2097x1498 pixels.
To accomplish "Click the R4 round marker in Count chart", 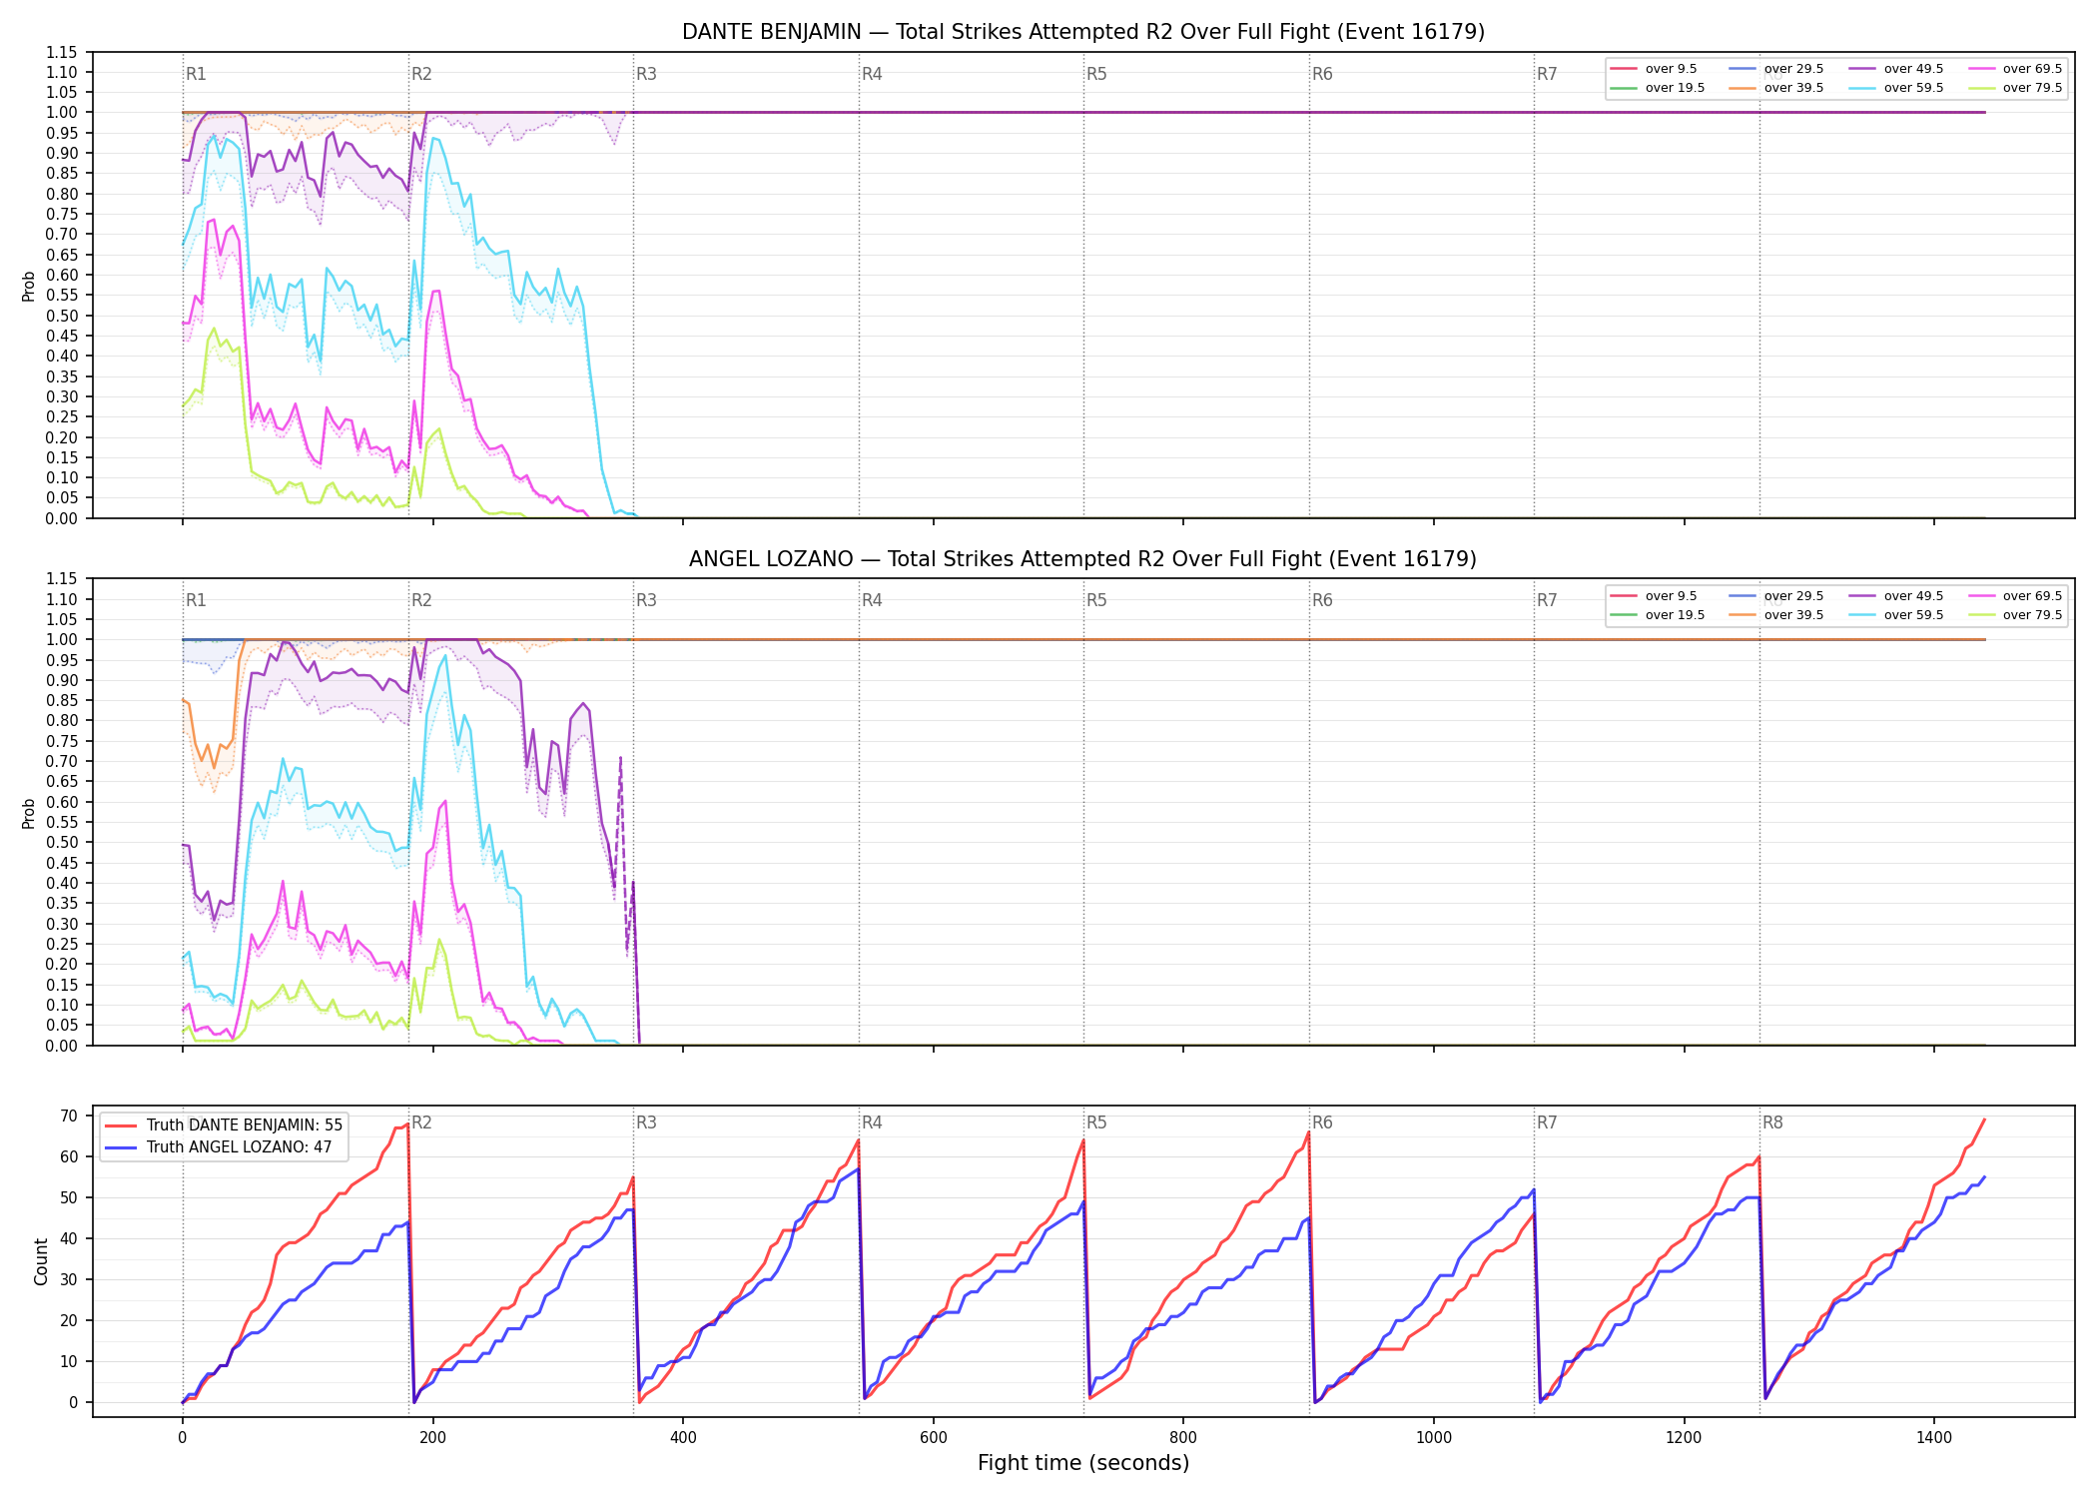I will 872,1123.
